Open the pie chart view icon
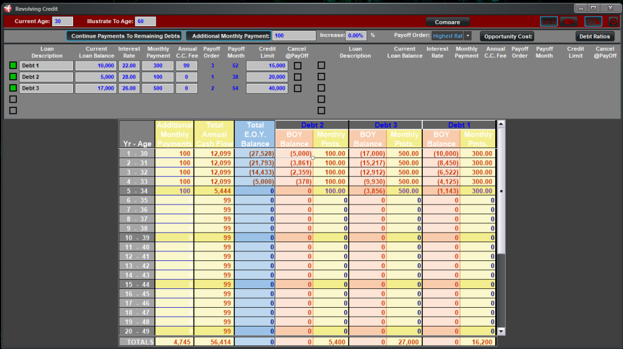Image resolution: width=623 pixels, height=349 pixels. (569, 21)
